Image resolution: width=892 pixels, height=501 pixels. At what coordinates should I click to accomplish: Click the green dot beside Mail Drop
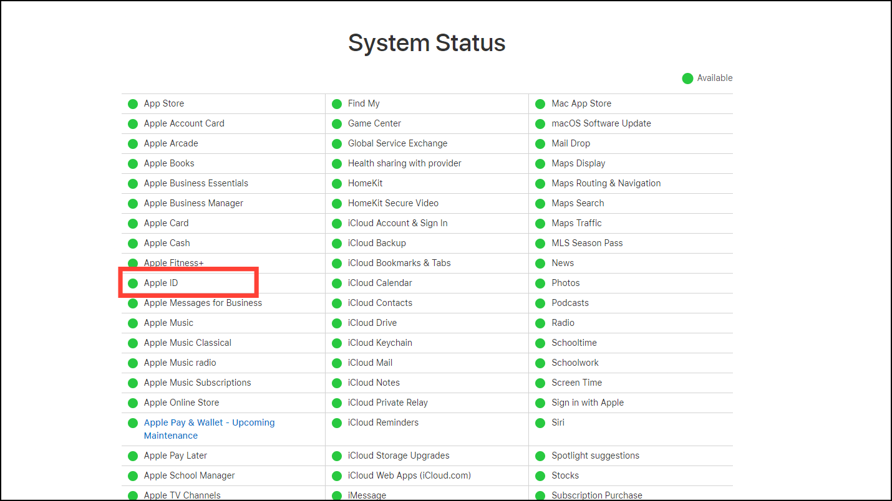pos(540,144)
